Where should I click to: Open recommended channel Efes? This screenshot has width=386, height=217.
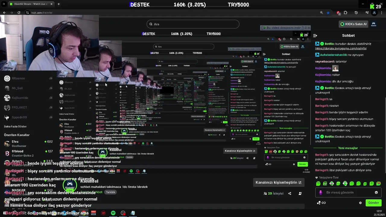click(28, 143)
